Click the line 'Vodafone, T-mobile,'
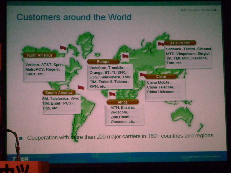This screenshot has height=173, width=231. coord(107,68)
